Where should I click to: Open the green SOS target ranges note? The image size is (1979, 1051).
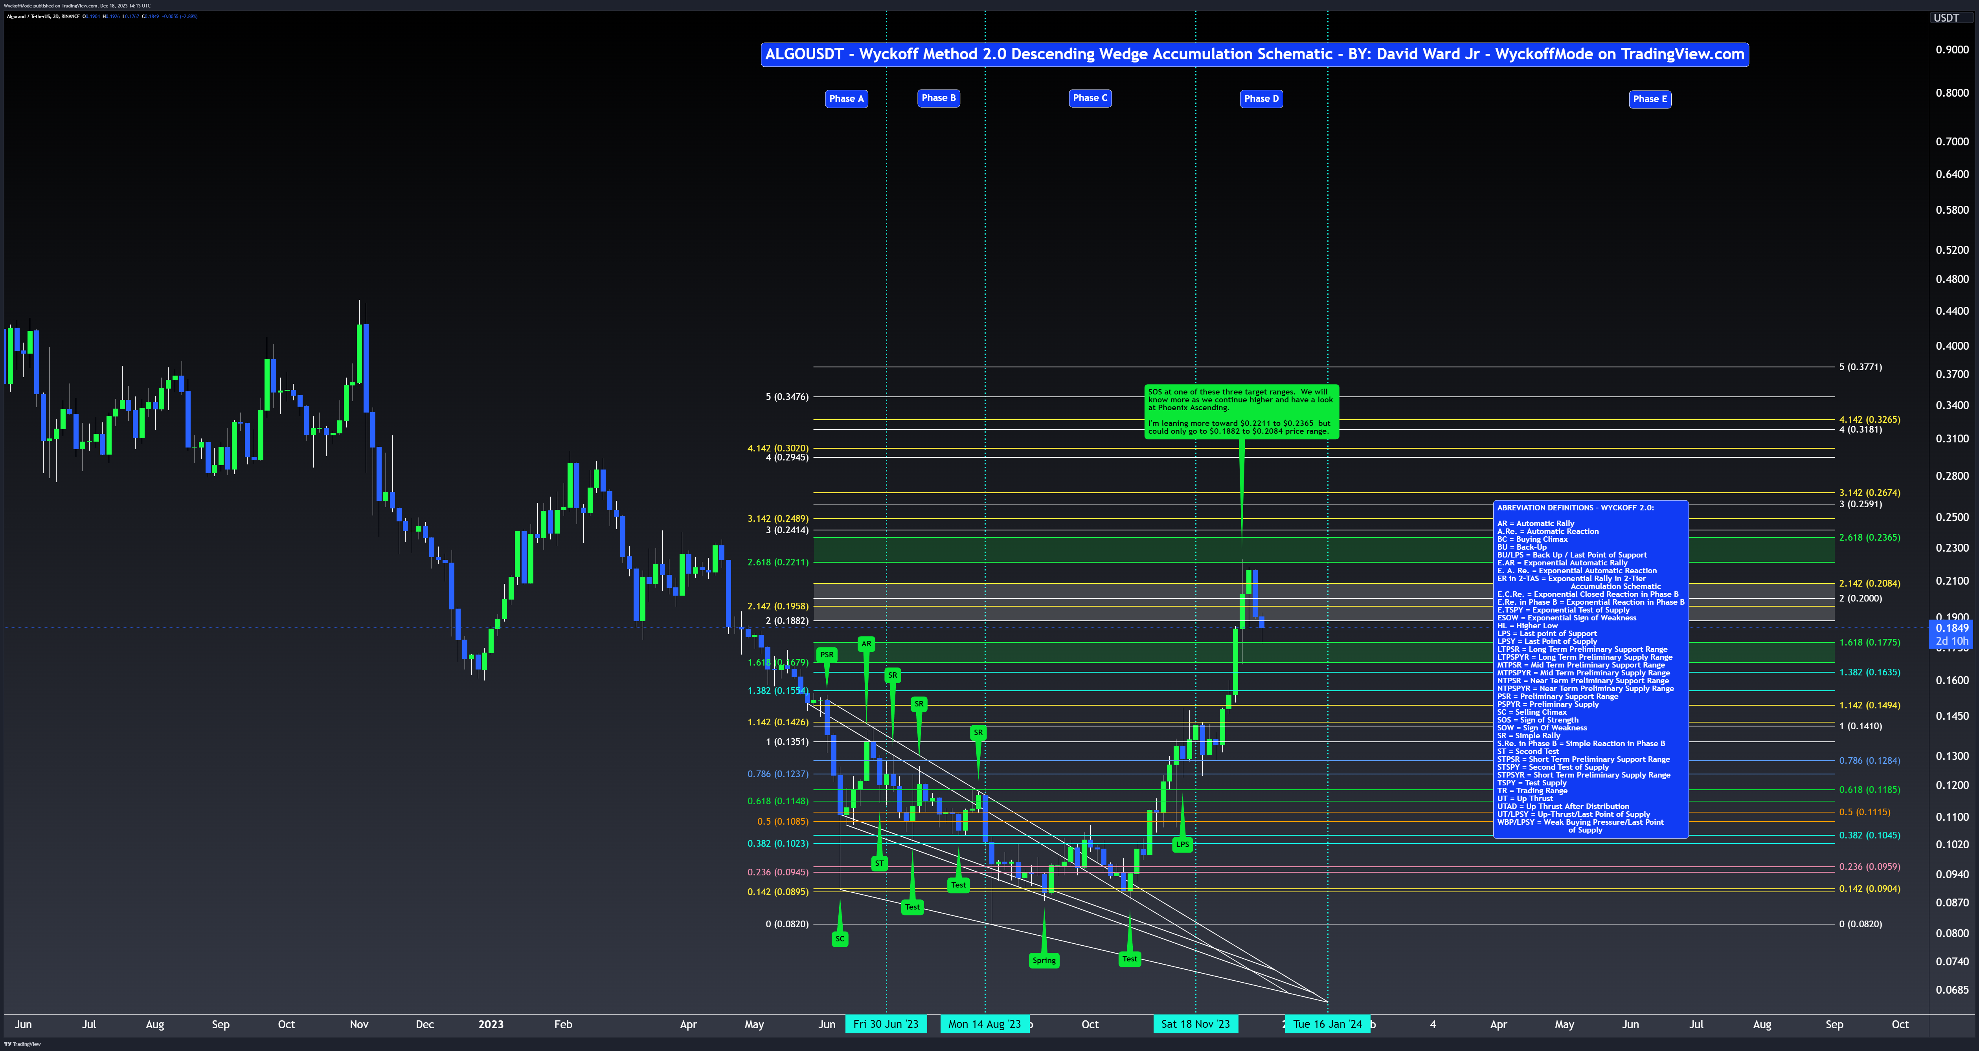pos(1242,411)
